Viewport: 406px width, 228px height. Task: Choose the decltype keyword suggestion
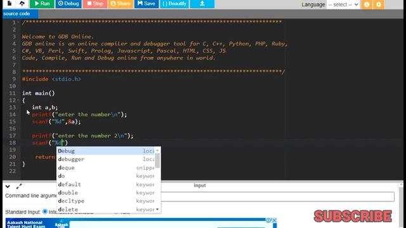106,201
